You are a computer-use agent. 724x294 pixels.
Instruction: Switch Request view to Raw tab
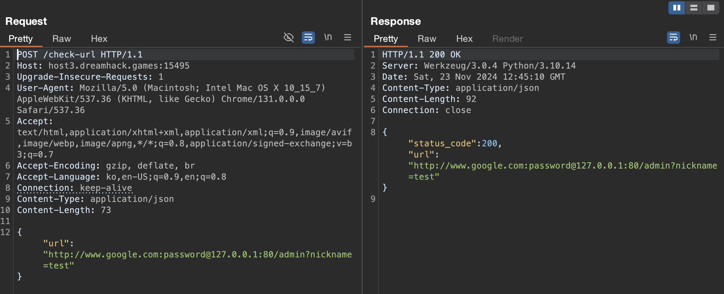click(62, 39)
